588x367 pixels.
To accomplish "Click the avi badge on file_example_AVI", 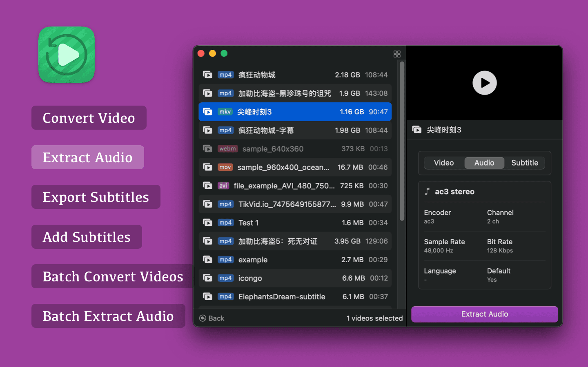I will 223,186.
